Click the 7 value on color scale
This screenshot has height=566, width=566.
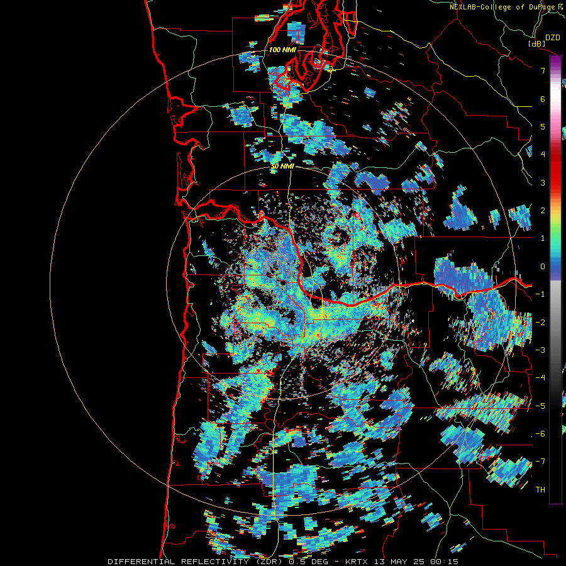point(543,70)
